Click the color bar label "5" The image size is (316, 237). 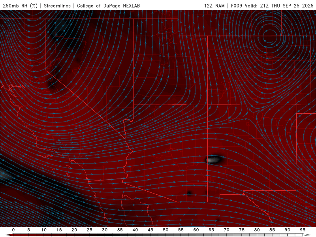(x=28, y=230)
